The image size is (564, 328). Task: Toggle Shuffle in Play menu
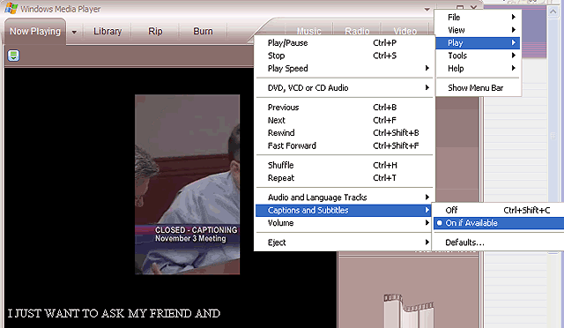point(344,165)
